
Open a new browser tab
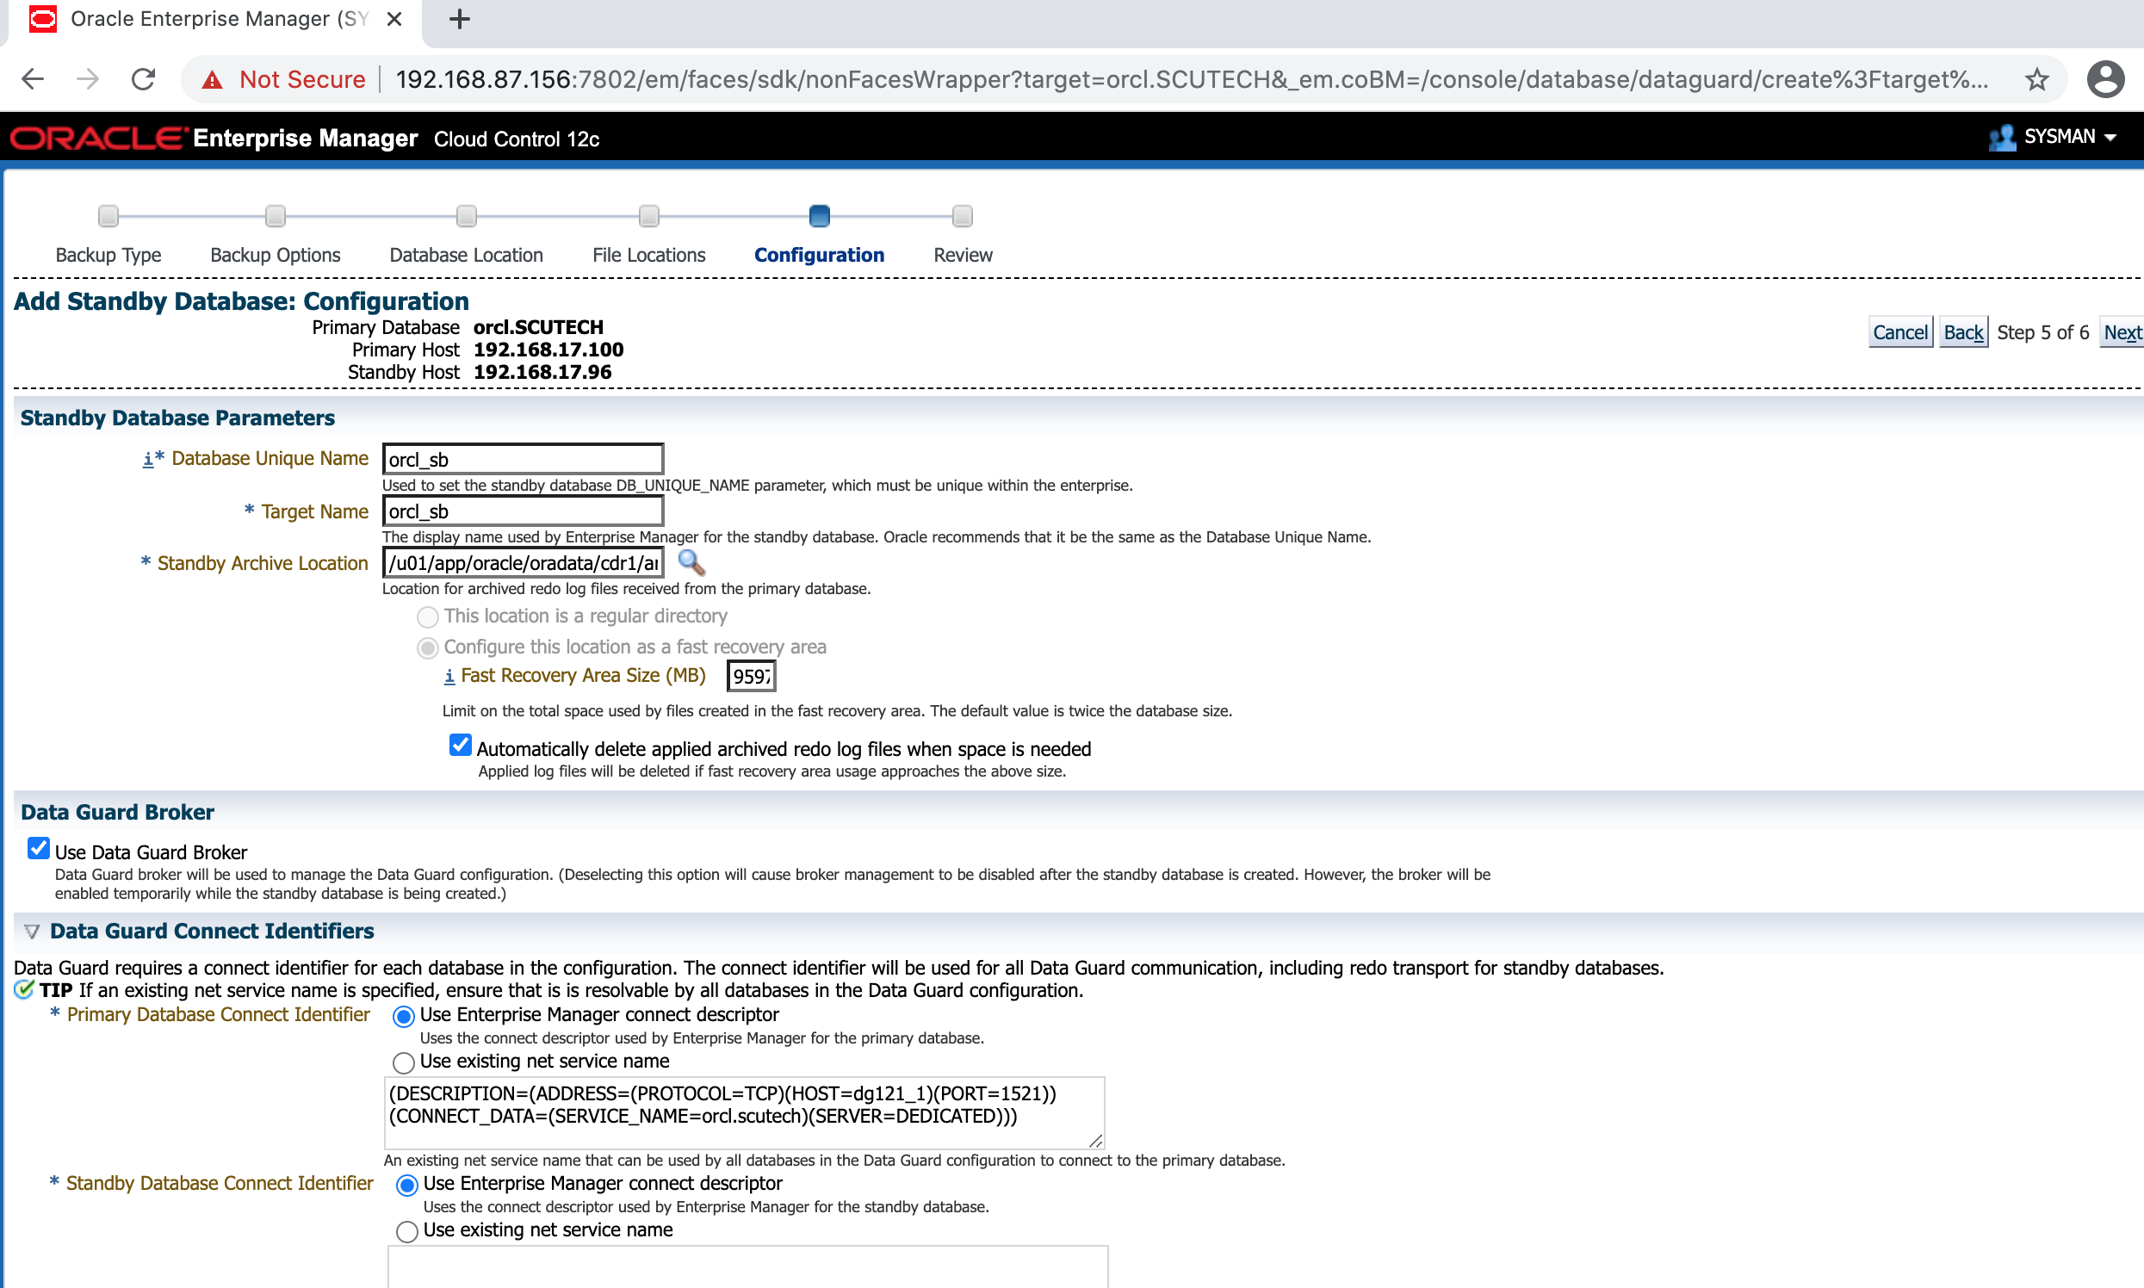click(460, 19)
